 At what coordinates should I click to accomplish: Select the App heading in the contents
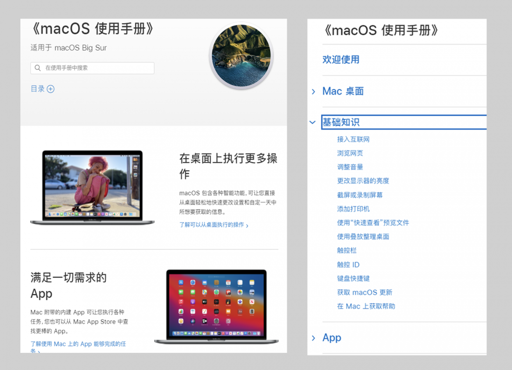[332, 338]
